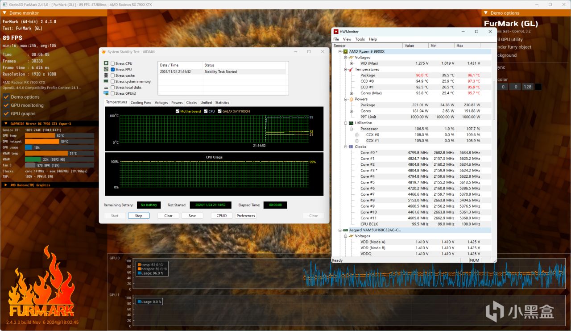Viewport: 571px width, 331px height.
Task: Switch to the Voltages tab in AIDA64
Action: pos(161,103)
